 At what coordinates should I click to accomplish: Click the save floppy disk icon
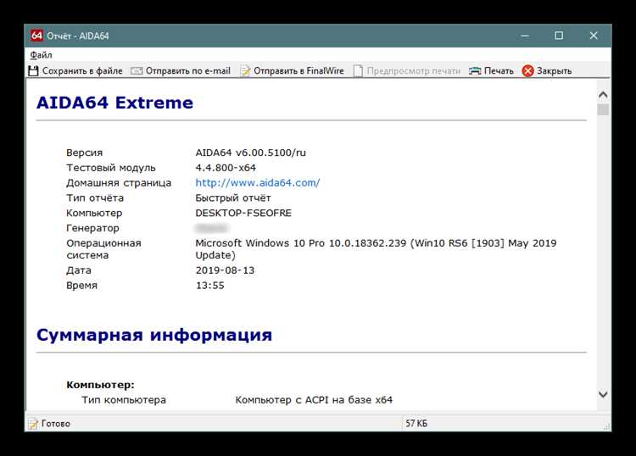(x=33, y=71)
